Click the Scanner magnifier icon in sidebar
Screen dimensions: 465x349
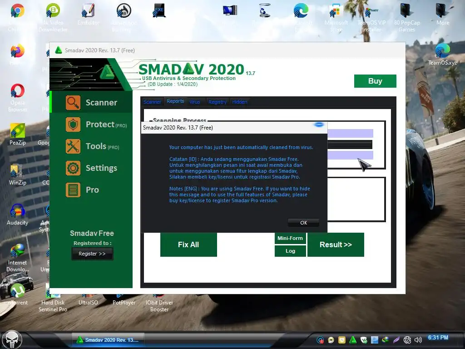[x=73, y=103]
